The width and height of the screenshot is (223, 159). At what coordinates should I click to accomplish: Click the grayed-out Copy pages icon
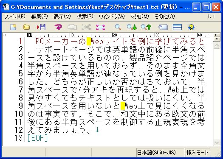(x=72, y=27)
